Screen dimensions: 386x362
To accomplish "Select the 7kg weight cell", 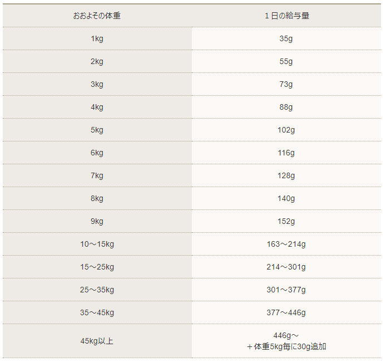I will click(x=97, y=175).
